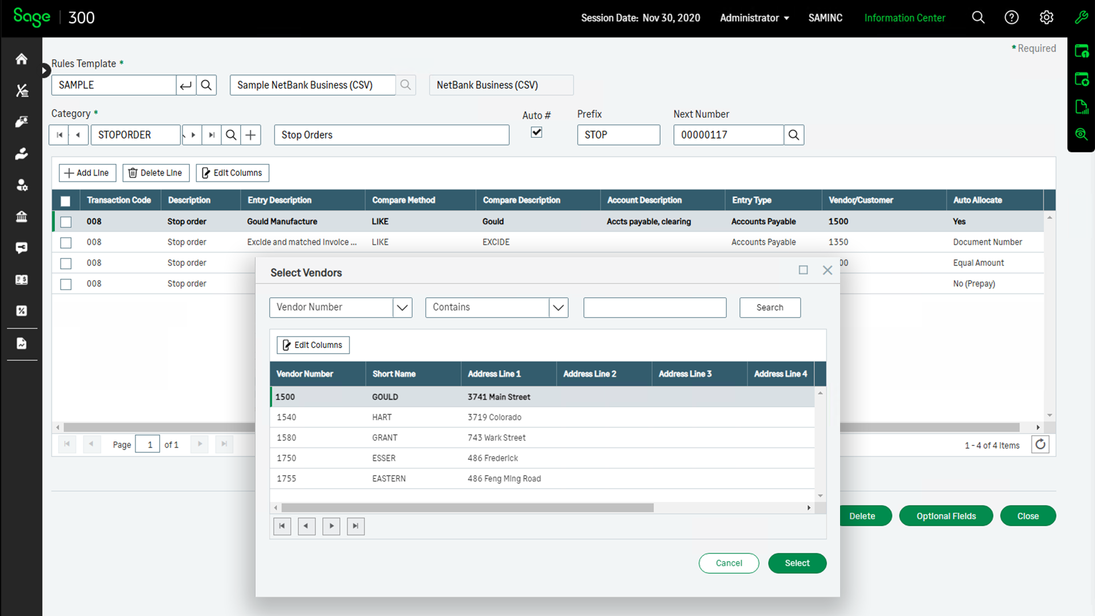Click the refresh icon beside items count

tap(1040, 444)
